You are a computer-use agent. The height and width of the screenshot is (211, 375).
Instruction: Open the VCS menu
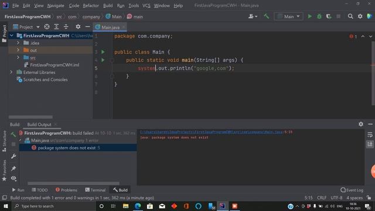click(146, 5)
